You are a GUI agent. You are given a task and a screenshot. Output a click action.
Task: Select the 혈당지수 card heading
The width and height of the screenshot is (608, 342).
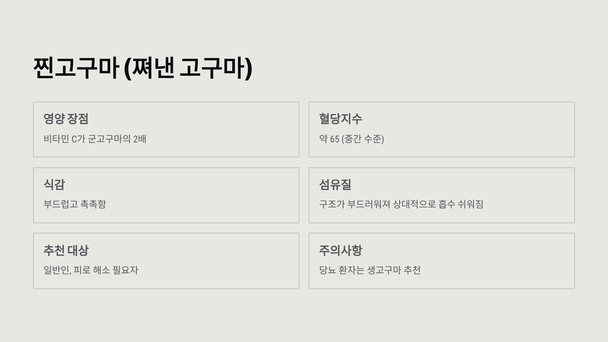pyautogui.click(x=340, y=119)
